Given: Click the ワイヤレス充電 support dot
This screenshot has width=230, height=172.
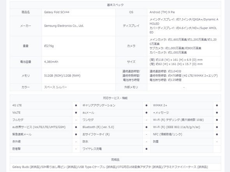Looking at the screenshot, I should point(147,149).
